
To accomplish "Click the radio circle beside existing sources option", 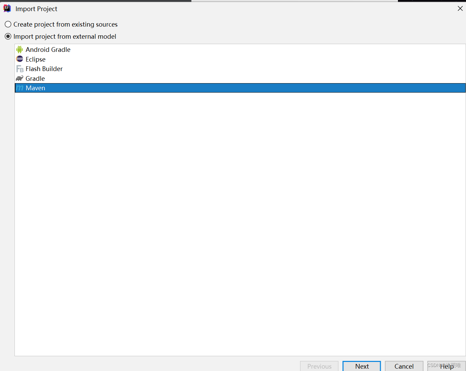I will [x=8, y=24].
